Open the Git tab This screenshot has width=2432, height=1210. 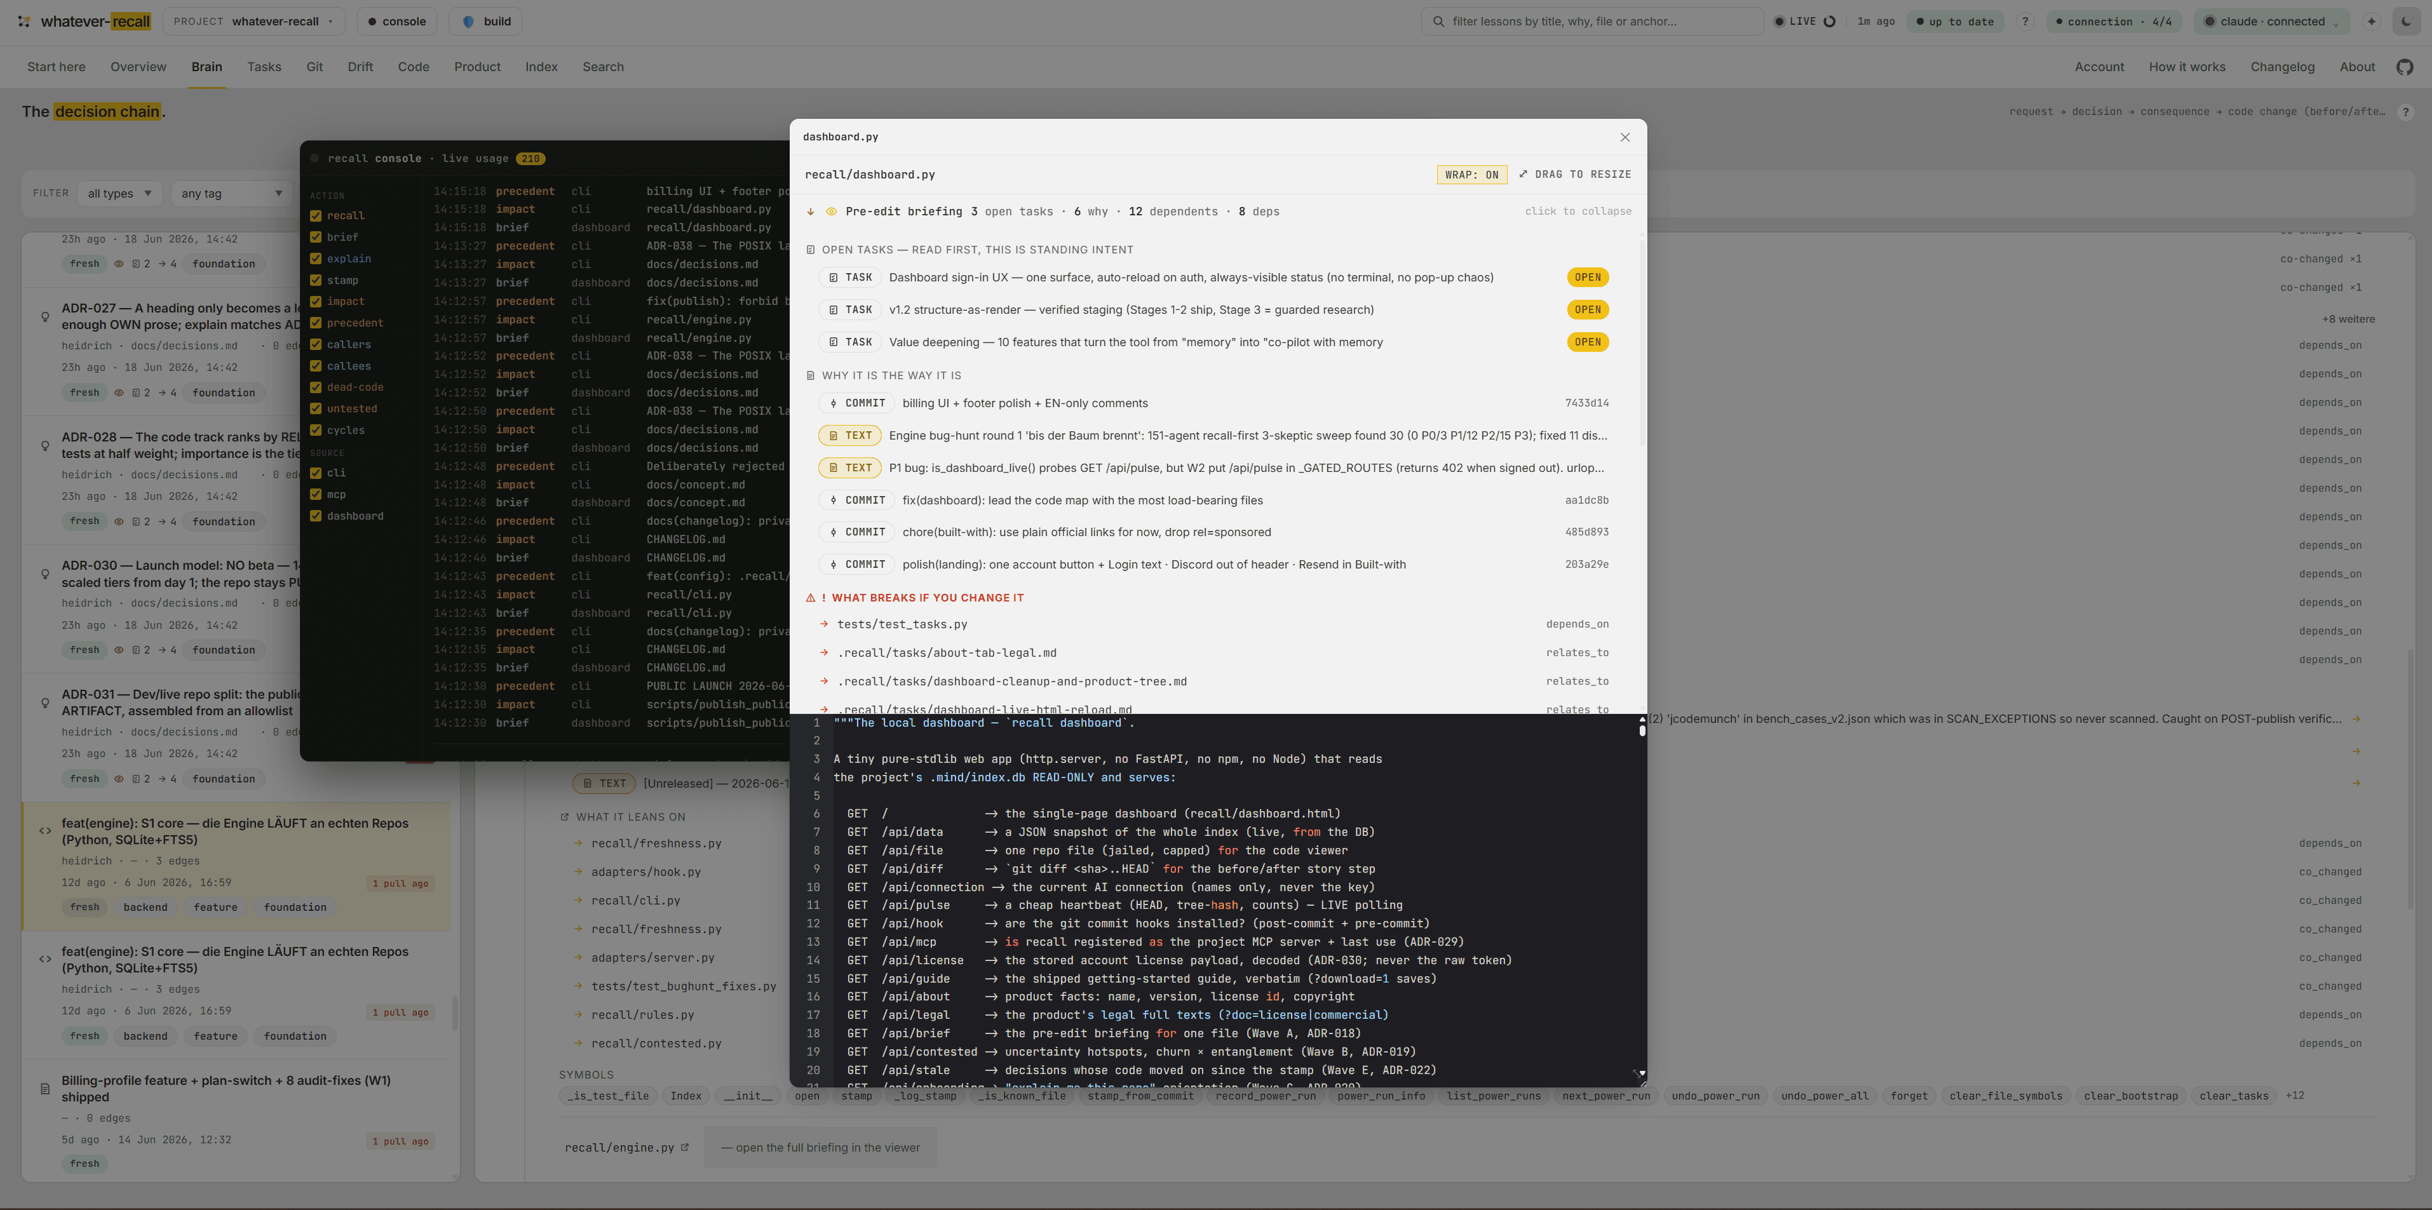(314, 67)
